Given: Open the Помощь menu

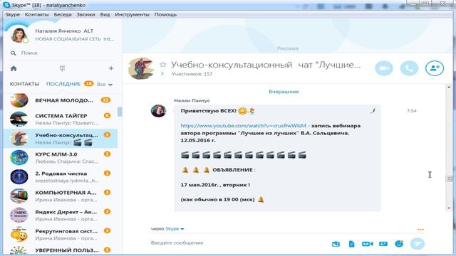Looking at the screenshot, I should [165, 14].
